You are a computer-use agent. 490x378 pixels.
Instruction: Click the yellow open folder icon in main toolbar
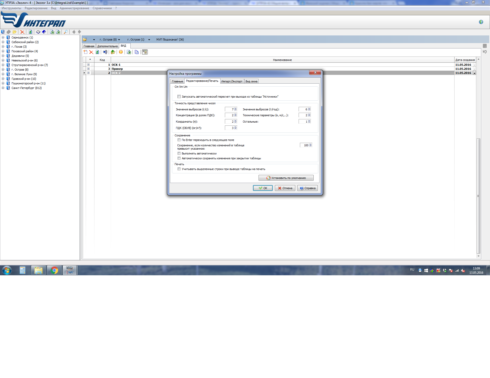(15, 32)
